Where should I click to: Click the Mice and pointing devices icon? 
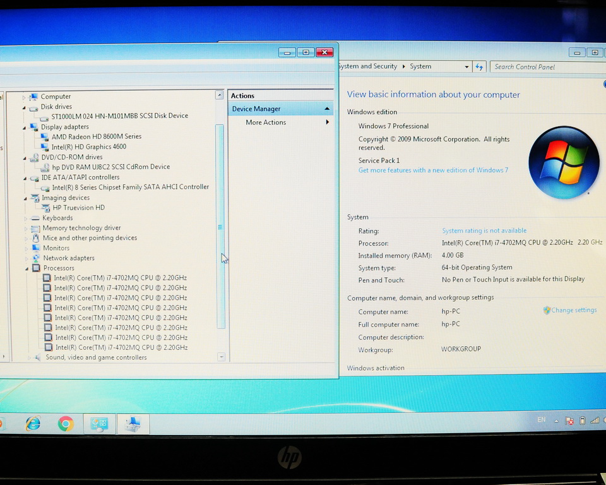(x=35, y=238)
